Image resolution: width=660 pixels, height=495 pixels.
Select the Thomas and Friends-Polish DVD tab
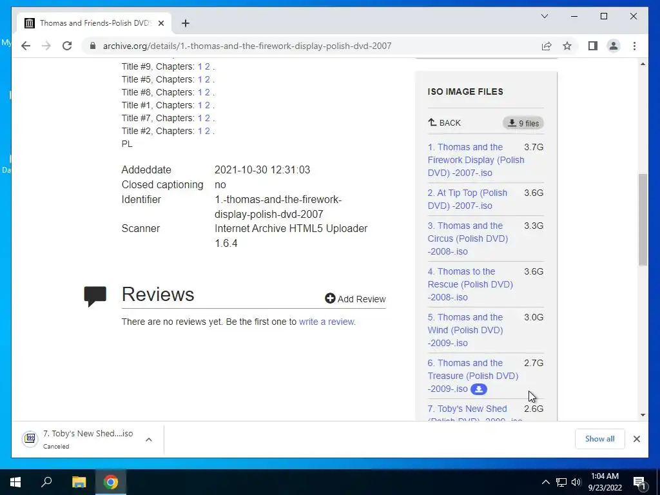tap(95, 23)
